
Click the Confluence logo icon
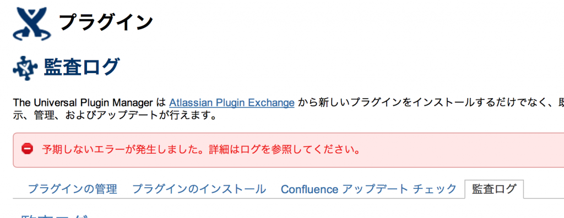click(x=31, y=23)
